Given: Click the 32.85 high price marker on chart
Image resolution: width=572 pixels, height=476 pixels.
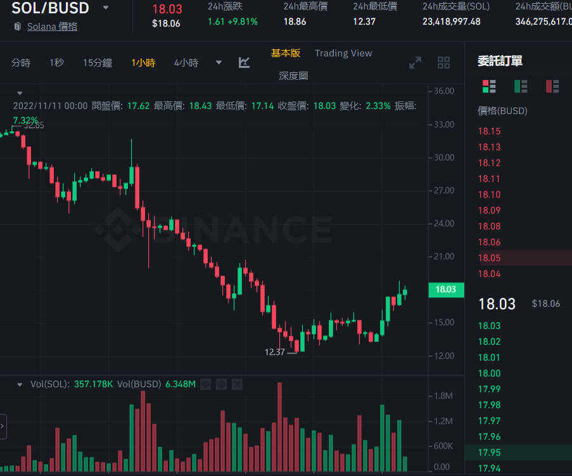Looking at the screenshot, I should point(34,125).
